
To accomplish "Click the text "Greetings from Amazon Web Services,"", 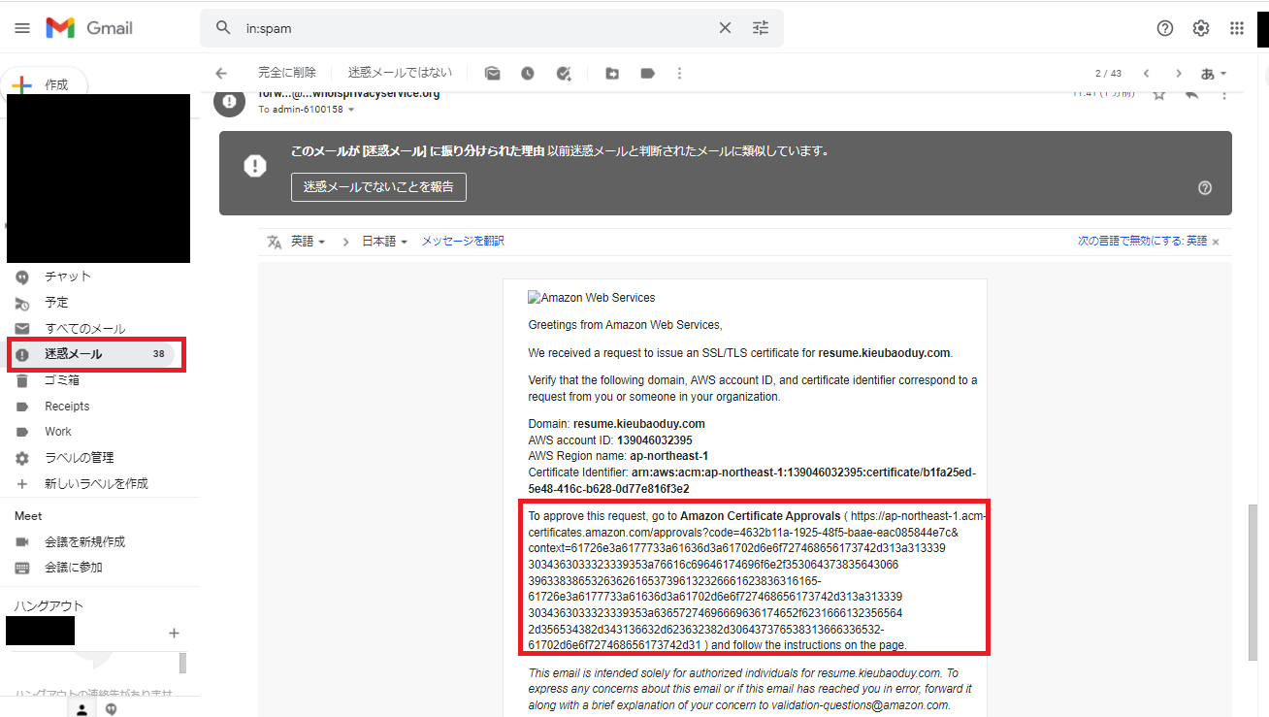I will click(x=625, y=325).
